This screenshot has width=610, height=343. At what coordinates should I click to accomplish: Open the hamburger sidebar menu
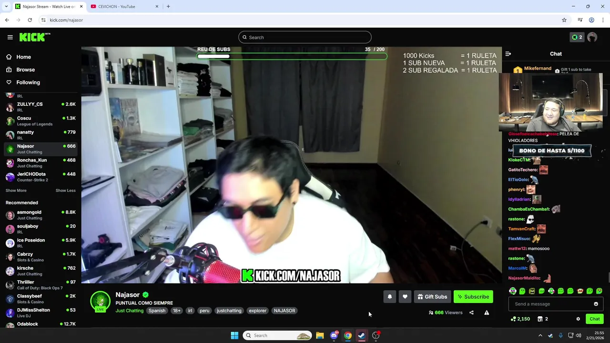[x=10, y=37]
